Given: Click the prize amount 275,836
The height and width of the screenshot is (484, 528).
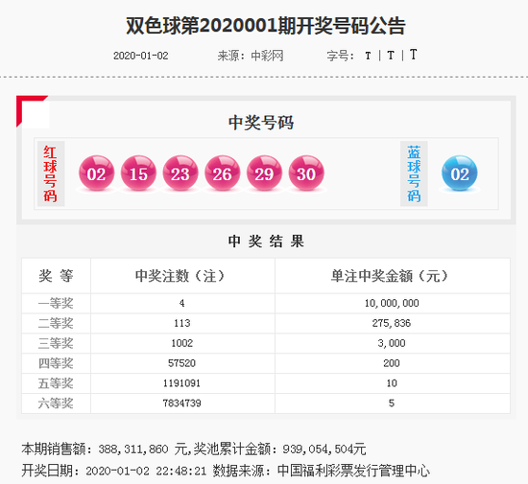Looking at the screenshot, I should point(392,323).
